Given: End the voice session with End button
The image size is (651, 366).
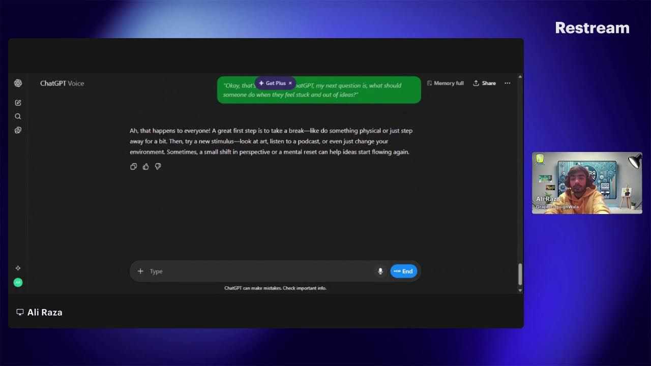Looking at the screenshot, I should 404,271.
